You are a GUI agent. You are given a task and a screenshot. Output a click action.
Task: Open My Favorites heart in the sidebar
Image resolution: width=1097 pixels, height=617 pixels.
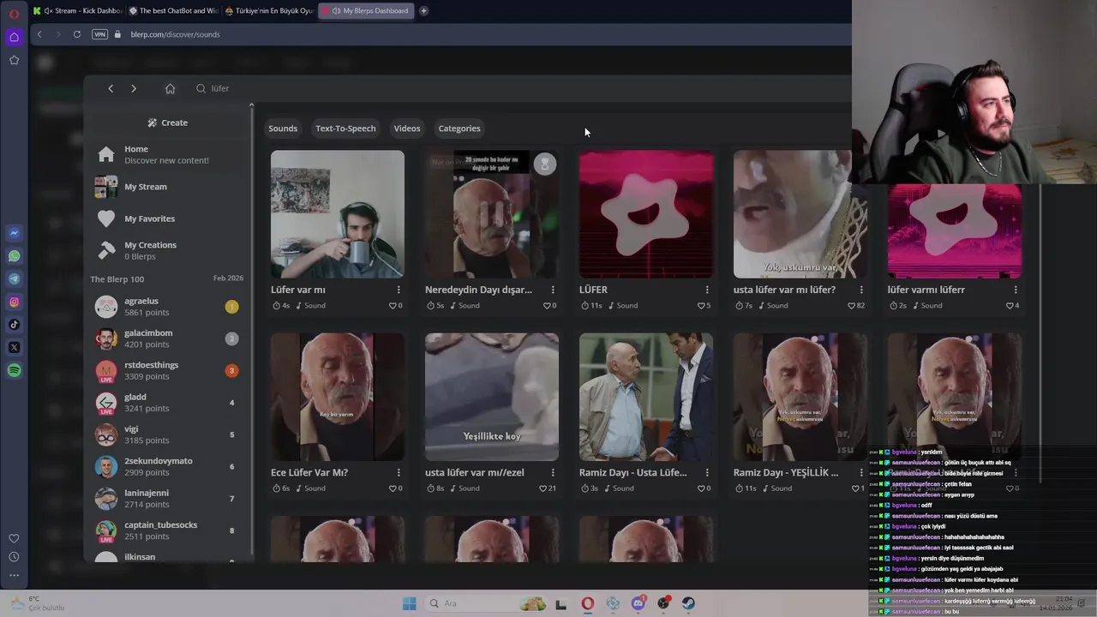tap(106, 219)
